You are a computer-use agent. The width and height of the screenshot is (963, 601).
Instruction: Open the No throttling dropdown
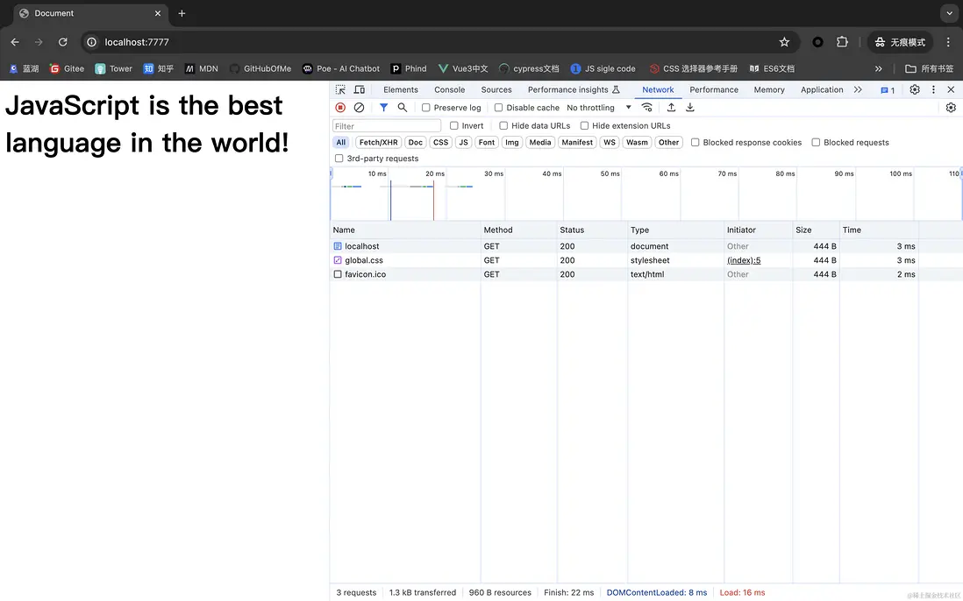click(x=599, y=108)
